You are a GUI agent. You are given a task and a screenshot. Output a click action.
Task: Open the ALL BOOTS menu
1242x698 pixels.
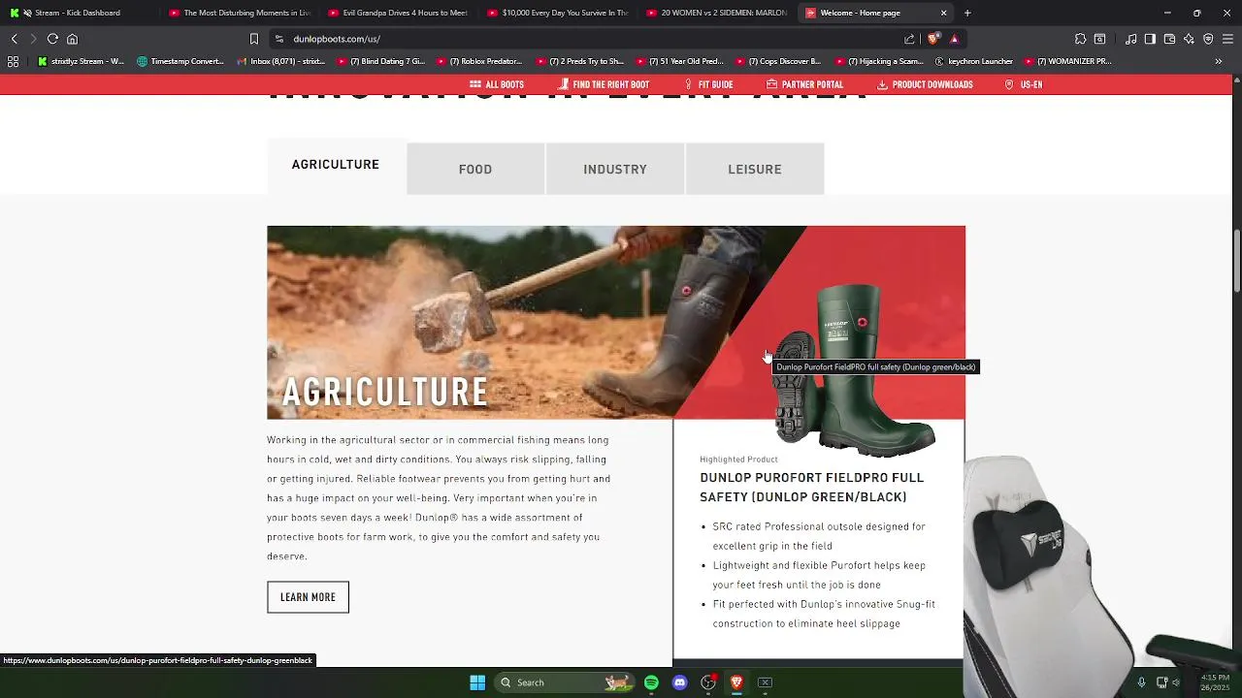click(497, 84)
